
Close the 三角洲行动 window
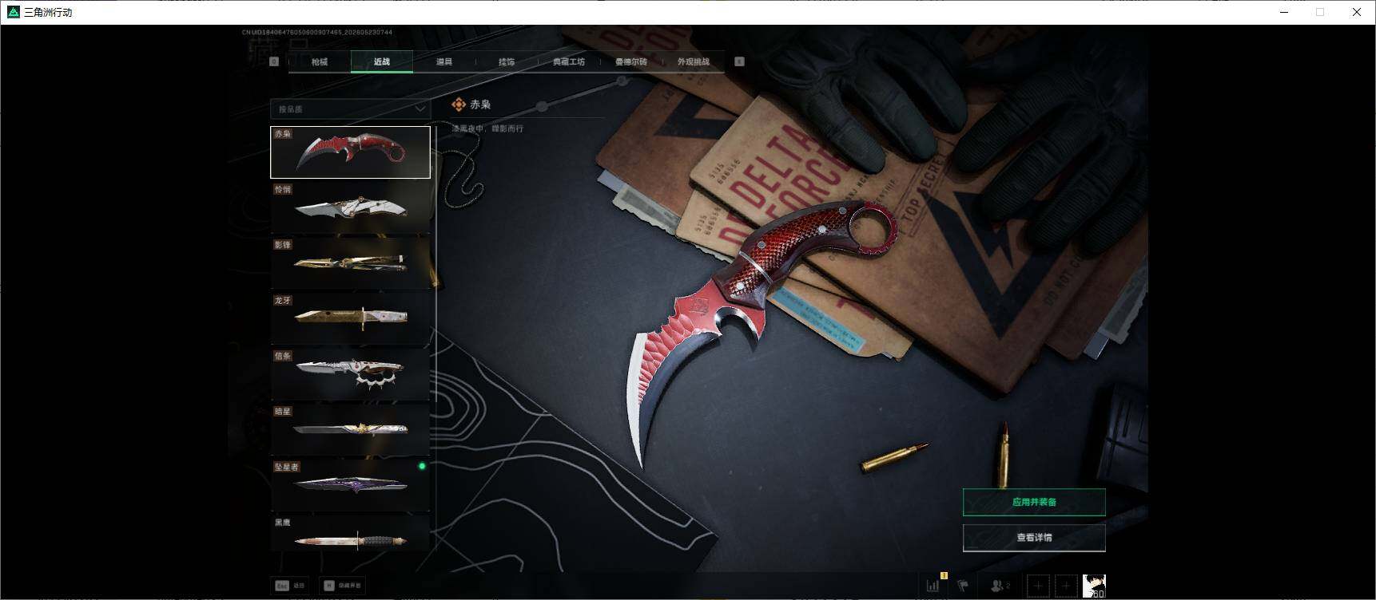click(x=1357, y=12)
